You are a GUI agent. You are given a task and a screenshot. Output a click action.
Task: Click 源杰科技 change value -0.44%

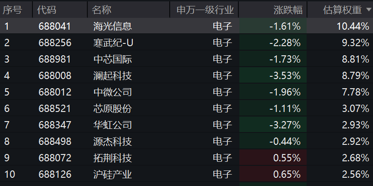[285, 141]
